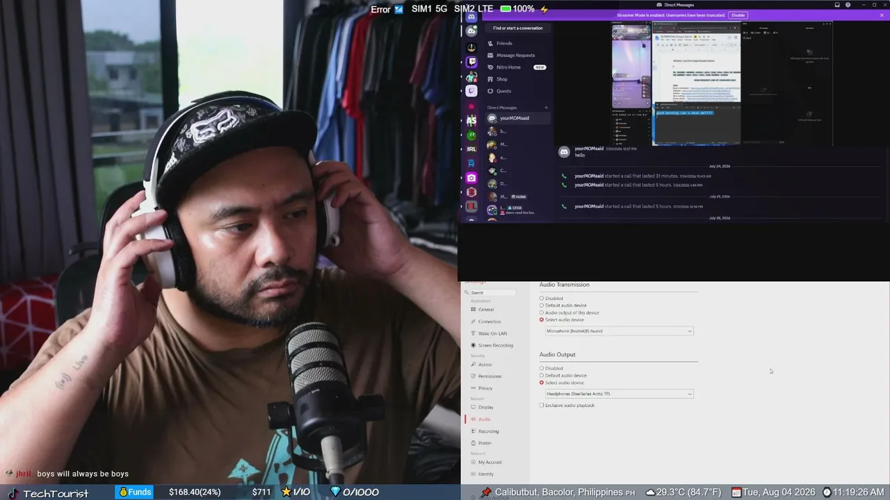Click the yourMOMsaid username above 'hello'

click(x=589, y=149)
